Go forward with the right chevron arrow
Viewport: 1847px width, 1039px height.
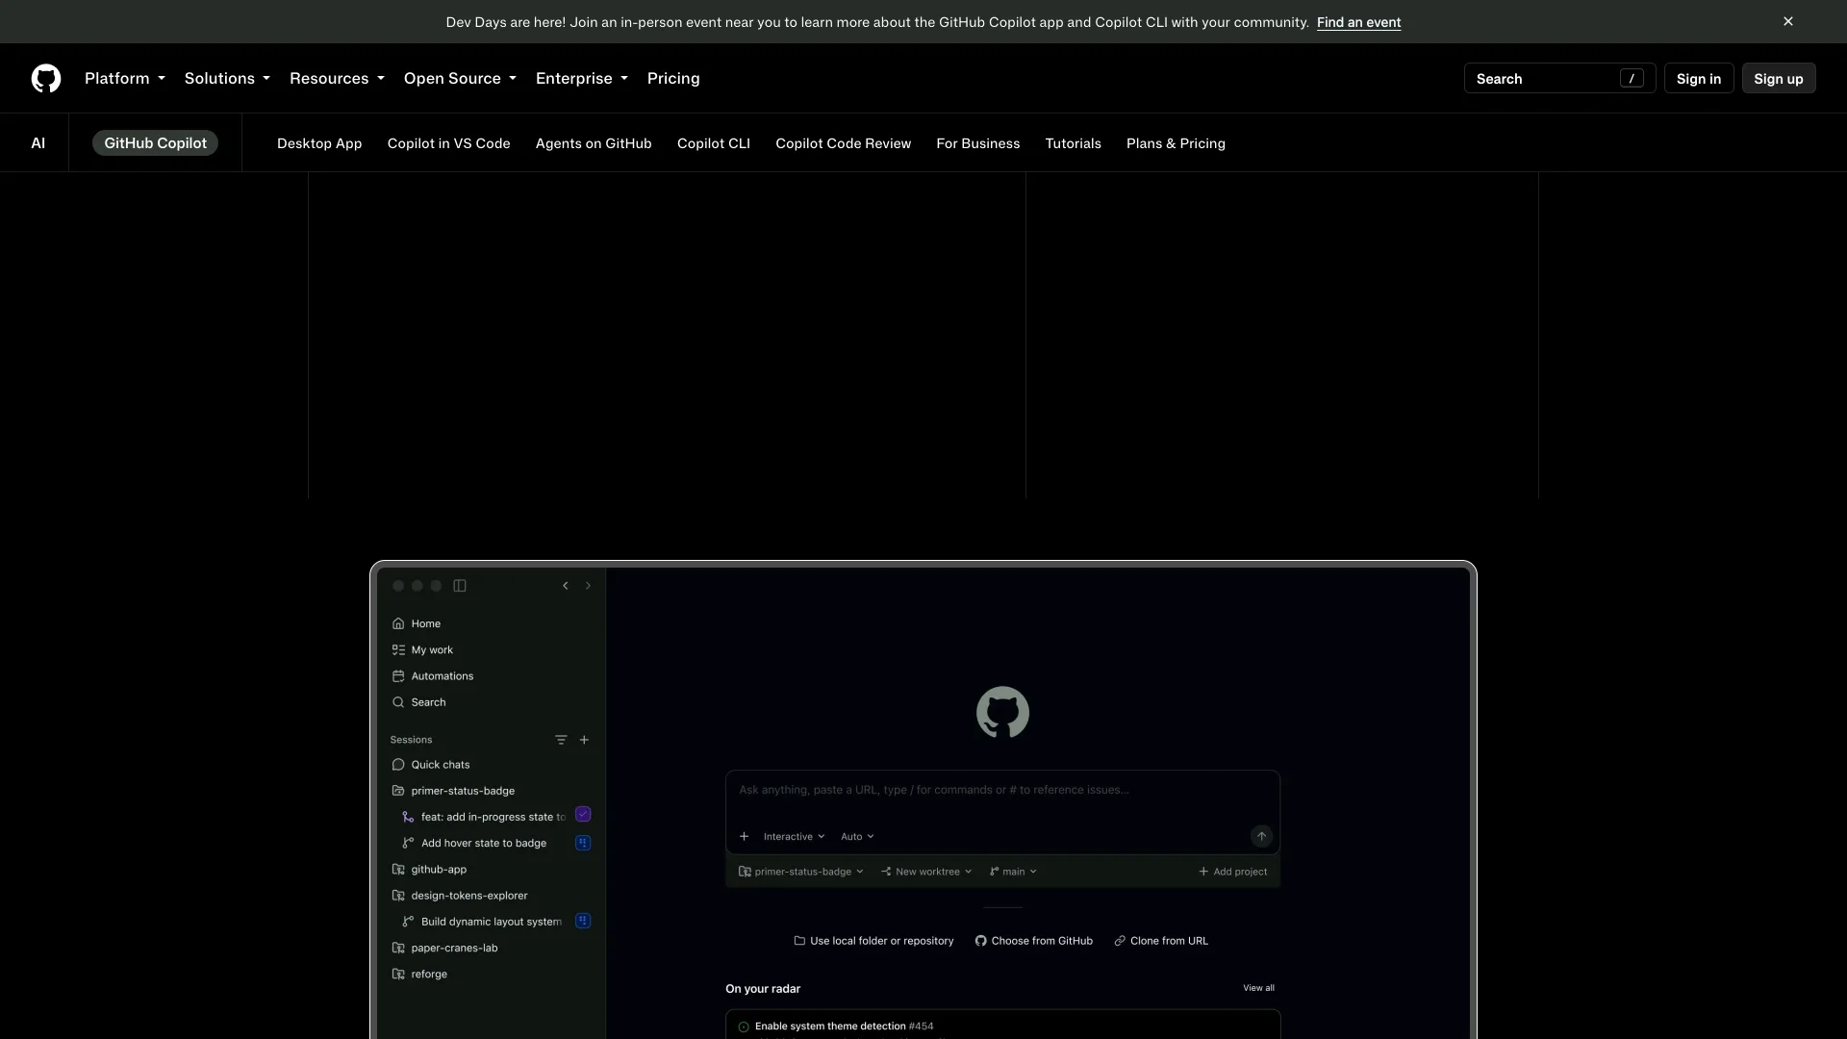click(588, 586)
